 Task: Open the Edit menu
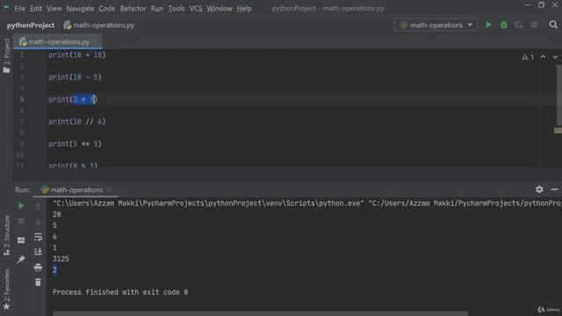[35, 8]
